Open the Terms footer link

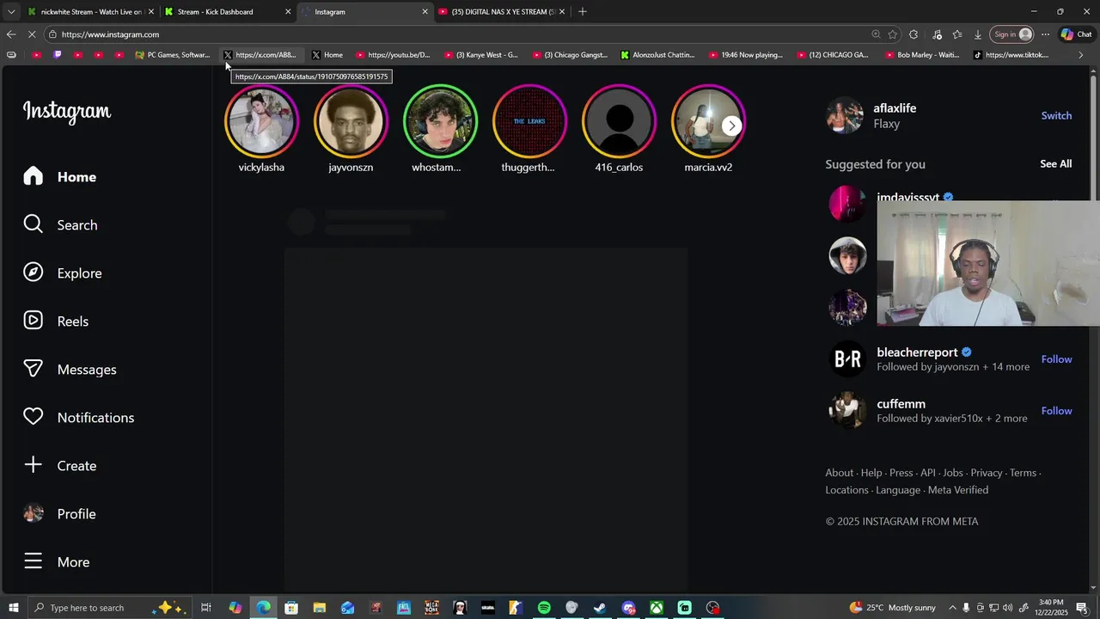tap(1023, 473)
